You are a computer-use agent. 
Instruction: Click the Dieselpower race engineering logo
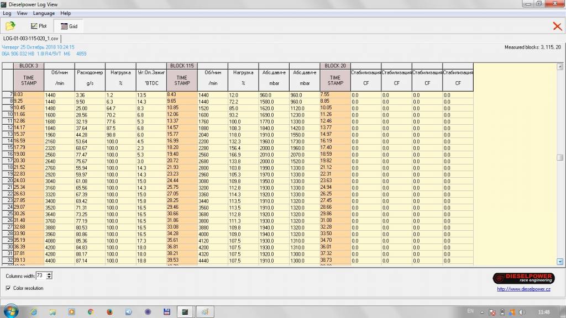(x=523, y=278)
